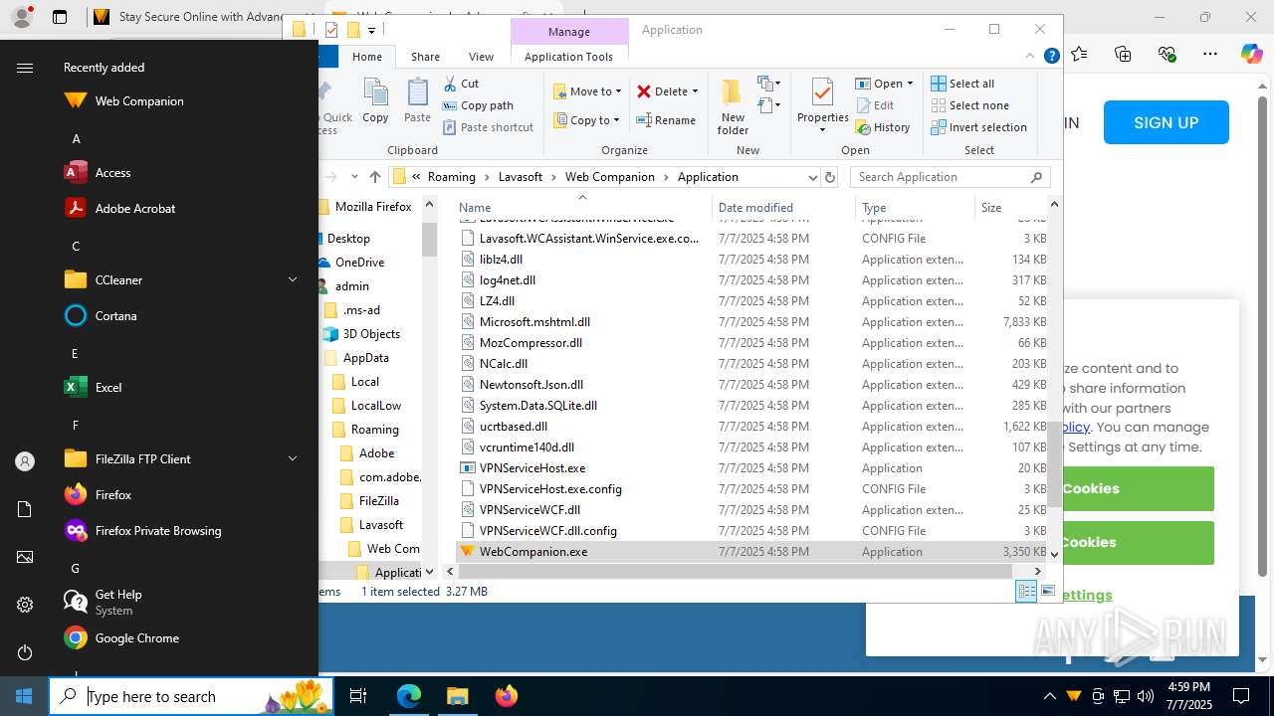Screen dimensions: 1274x716
Task: Switch to large icons view
Action: click(1047, 591)
